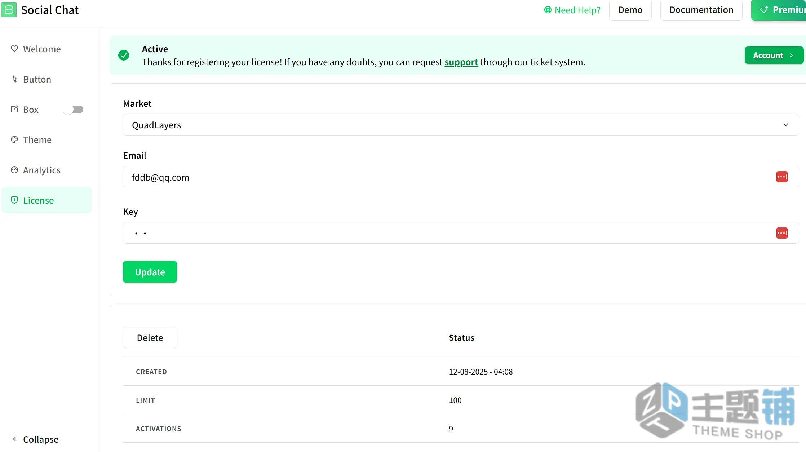Open the Market dropdown showing QuadLayers
This screenshot has height=452, width=806.
tap(461, 125)
